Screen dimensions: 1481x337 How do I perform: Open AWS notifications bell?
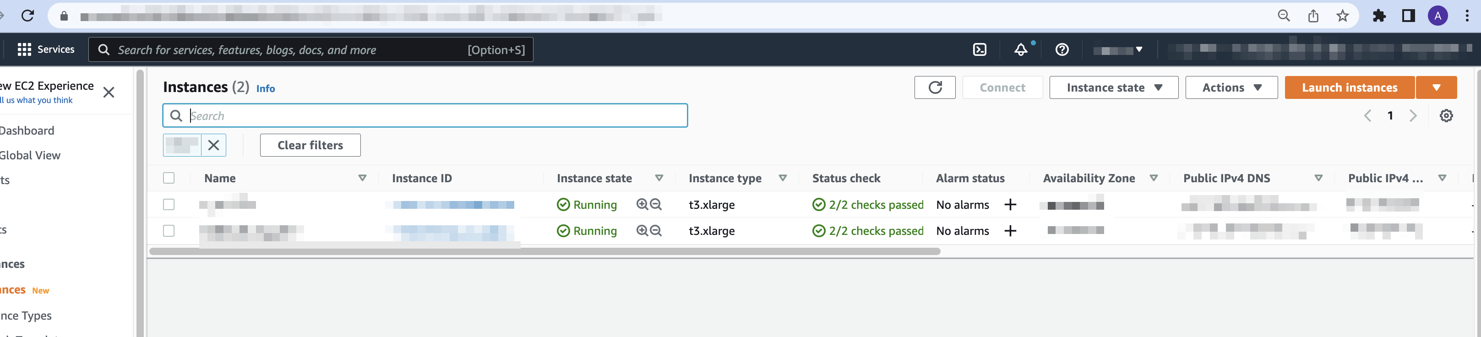pos(1021,49)
